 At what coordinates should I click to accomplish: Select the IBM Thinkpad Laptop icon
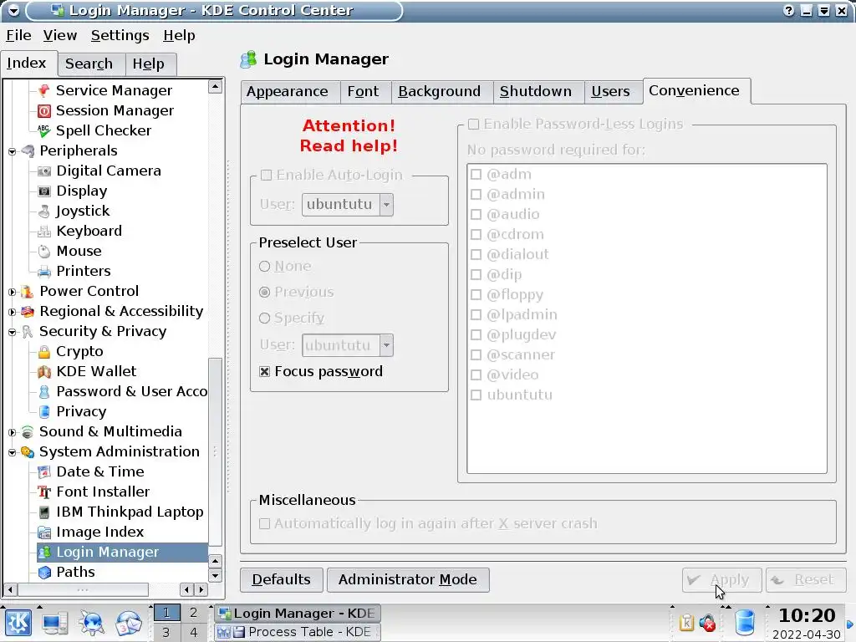pos(43,512)
